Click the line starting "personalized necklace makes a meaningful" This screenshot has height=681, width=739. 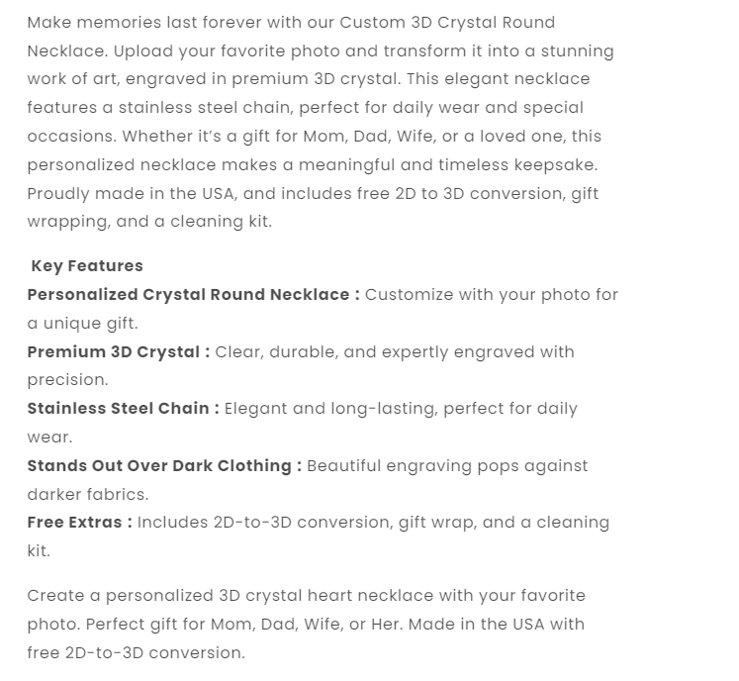point(313,164)
